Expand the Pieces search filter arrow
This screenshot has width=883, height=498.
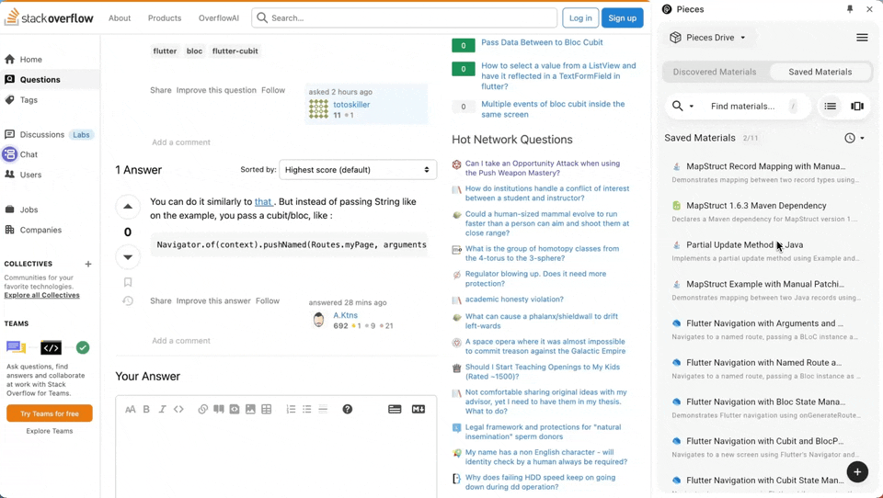[692, 107]
